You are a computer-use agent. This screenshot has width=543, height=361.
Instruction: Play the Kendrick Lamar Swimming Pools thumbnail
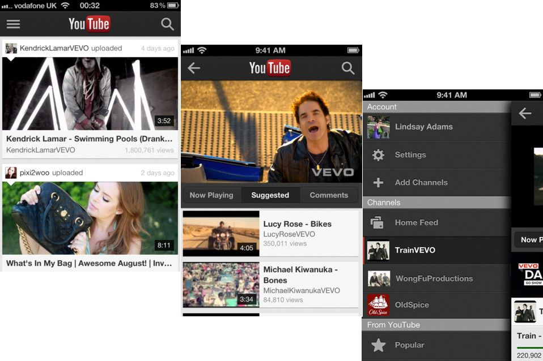point(90,94)
